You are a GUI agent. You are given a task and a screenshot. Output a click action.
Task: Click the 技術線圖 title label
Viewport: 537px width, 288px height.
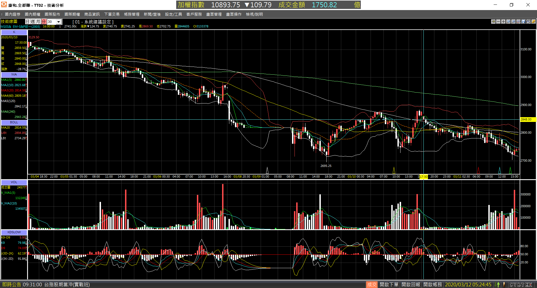coord(9,22)
